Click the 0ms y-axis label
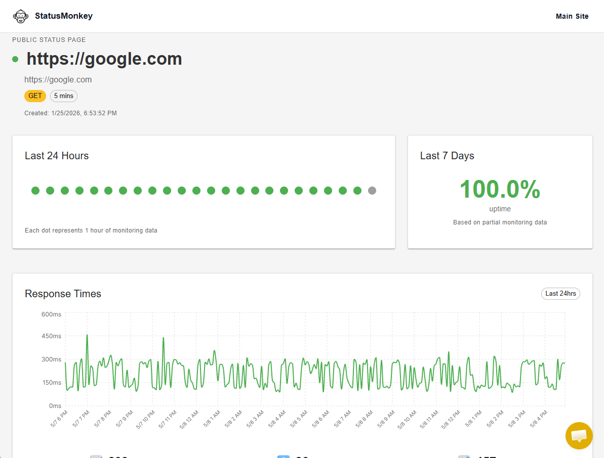The height and width of the screenshot is (458, 604). point(55,406)
